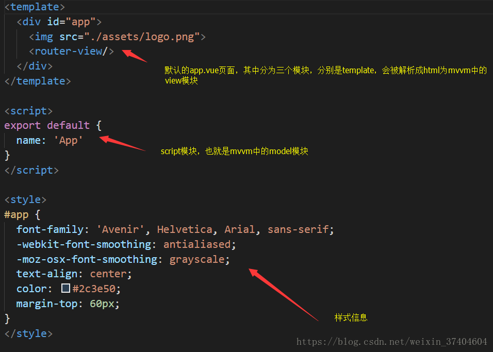Click the closing </template> tag
The image size is (493, 352).
tap(38, 81)
